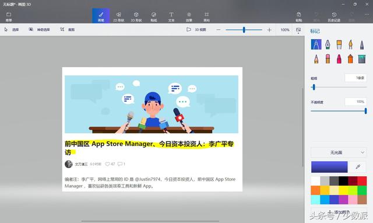
Task: Choose the sky blue color swatch
Action: click(x=325, y=200)
